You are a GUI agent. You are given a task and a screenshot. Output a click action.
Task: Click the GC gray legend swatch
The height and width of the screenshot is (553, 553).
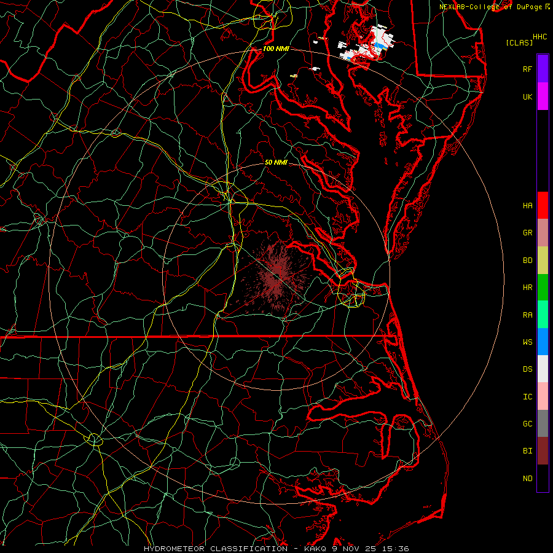point(543,423)
